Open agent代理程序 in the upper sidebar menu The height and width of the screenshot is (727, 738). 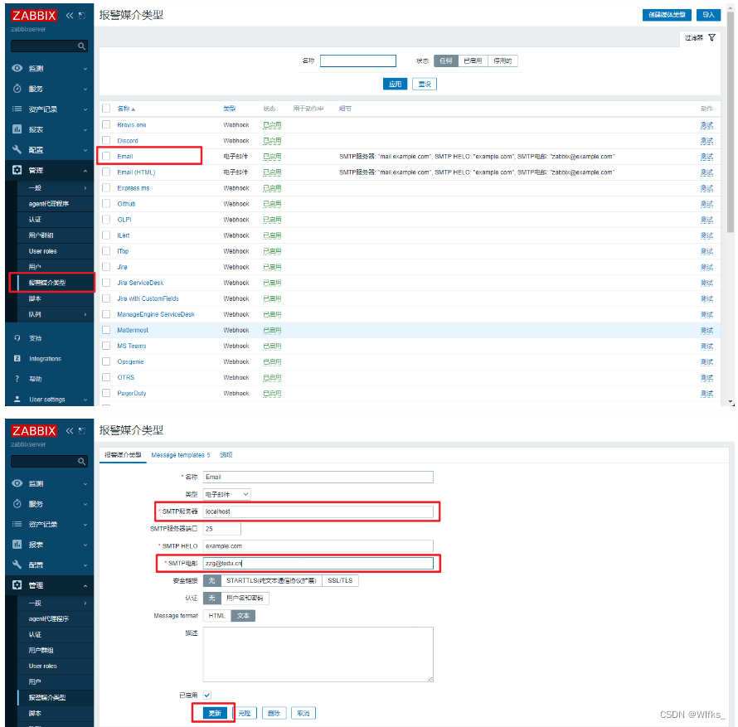pos(48,204)
